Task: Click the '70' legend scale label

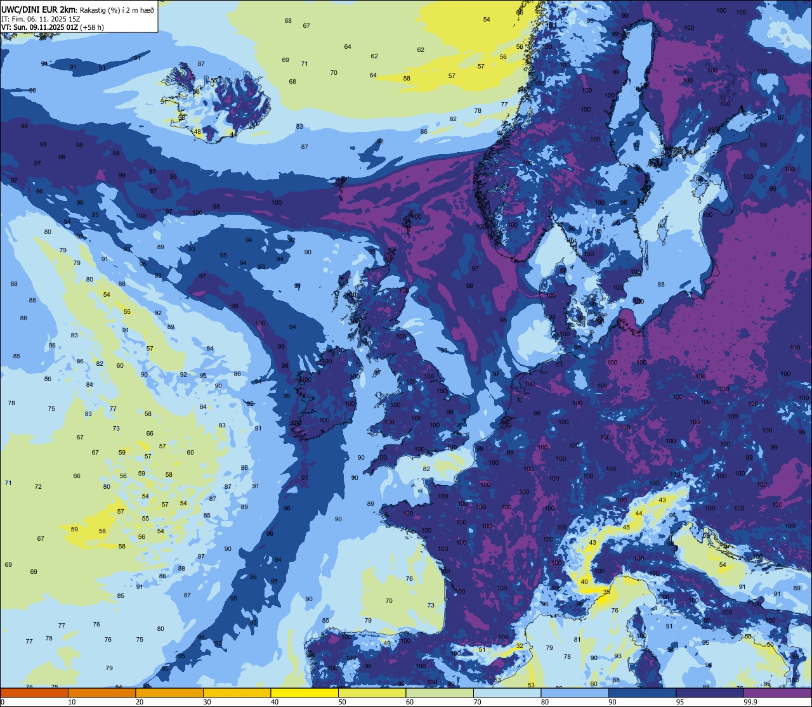Action: 477,701
